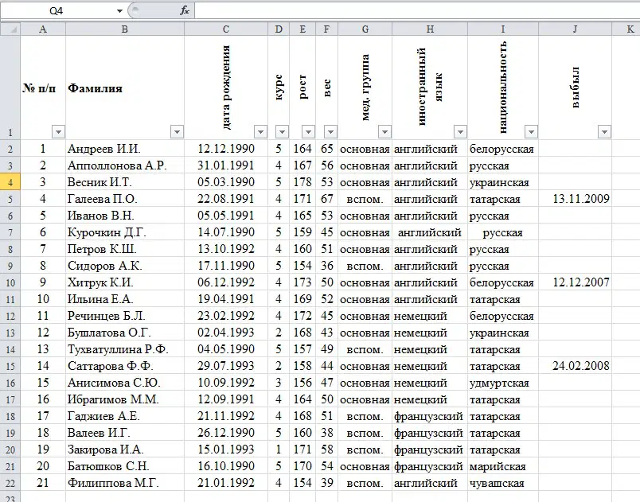
Task: Select column A header
Action: click(43, 29)
